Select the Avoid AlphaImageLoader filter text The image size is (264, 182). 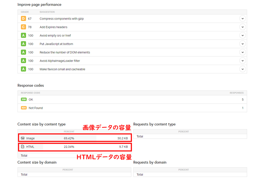(60, 61)
